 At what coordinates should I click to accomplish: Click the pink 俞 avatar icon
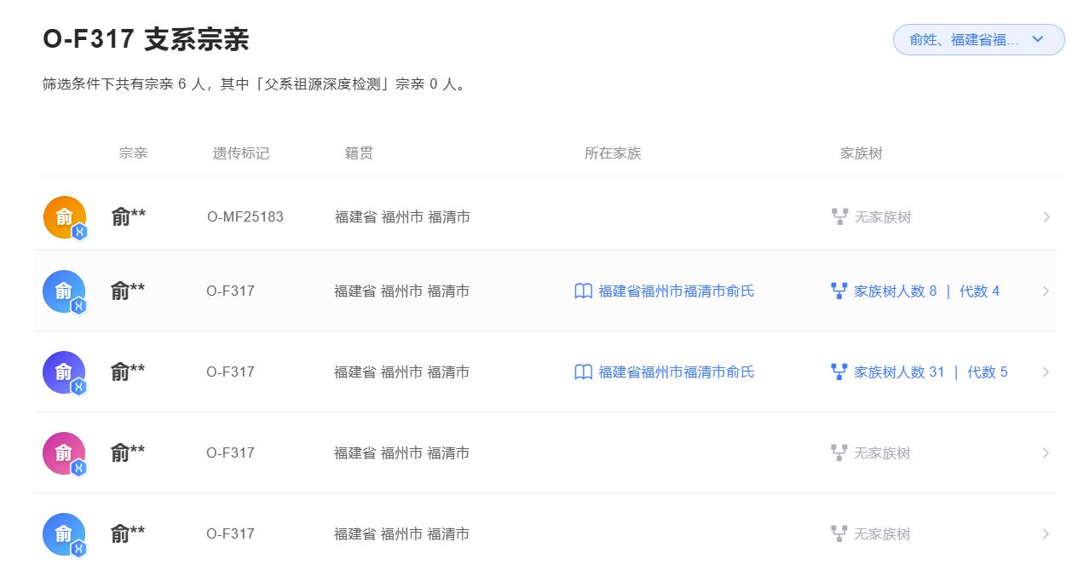point(64,453)
